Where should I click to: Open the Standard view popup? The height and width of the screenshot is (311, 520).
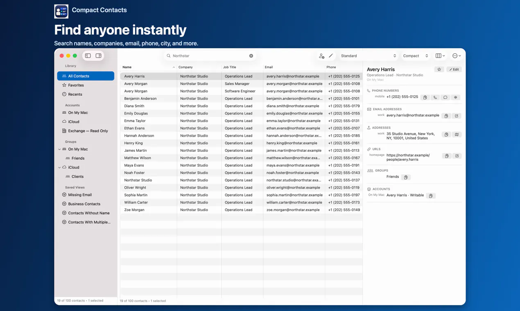click(368, 56)
